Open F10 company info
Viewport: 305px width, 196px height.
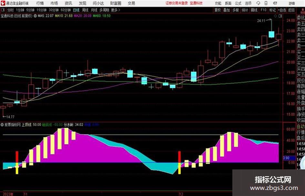click(x=264, y=10)
